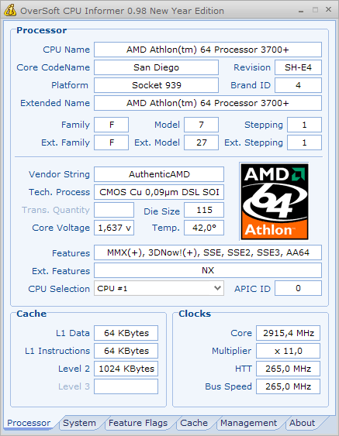Open the CPU Selection dropdown arrow
The width and height of the screenshot is (339, 436).
[x=217, y=288]
